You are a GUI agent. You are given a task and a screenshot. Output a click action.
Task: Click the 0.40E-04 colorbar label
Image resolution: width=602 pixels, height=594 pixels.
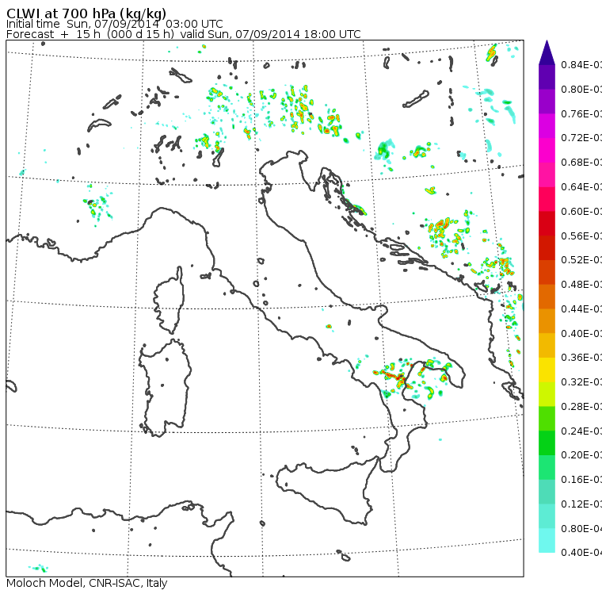click(x=581, y=553)
